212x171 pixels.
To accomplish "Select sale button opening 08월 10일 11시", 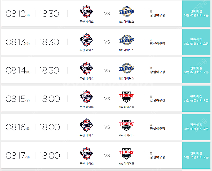I will pos(196,155).
